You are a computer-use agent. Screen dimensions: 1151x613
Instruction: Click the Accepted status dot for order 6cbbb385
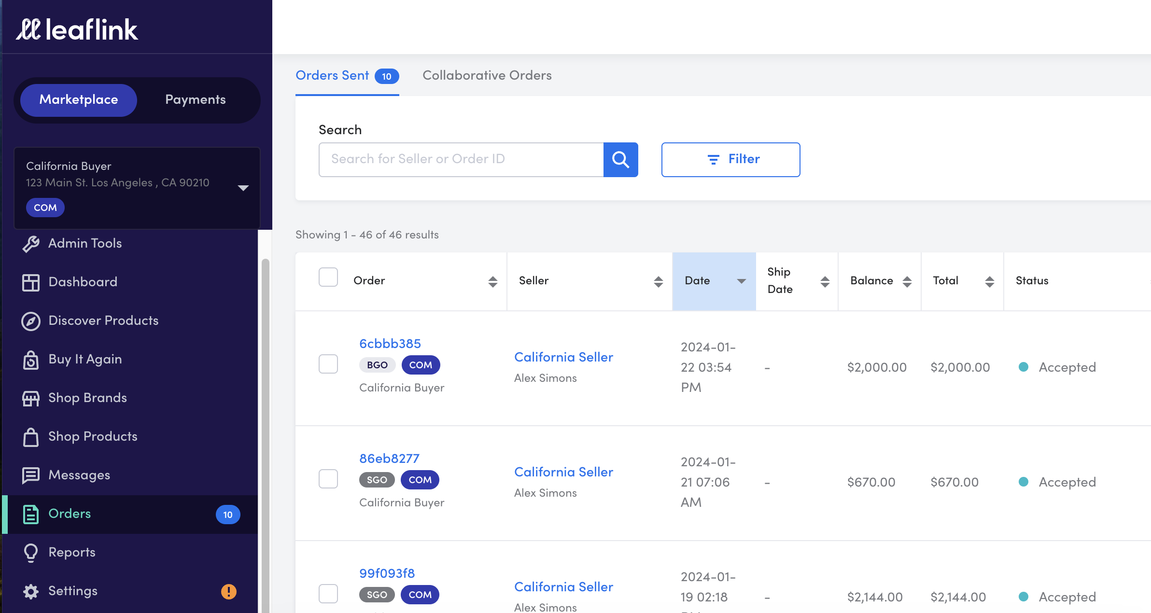coord(1023,367)
